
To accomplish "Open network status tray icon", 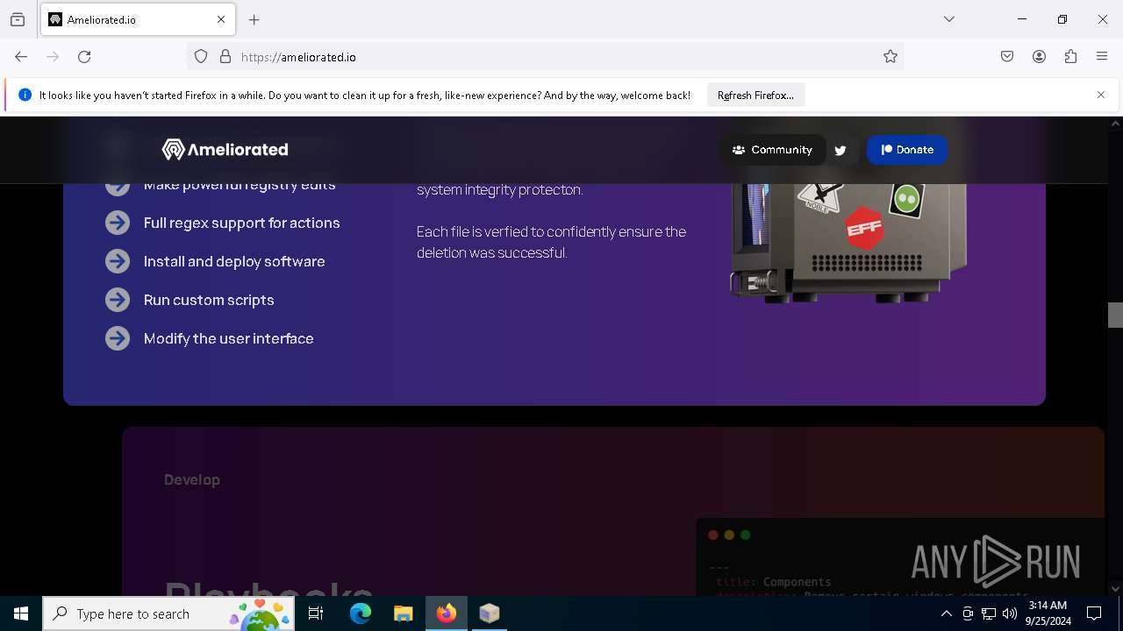I will pos(989,613).
